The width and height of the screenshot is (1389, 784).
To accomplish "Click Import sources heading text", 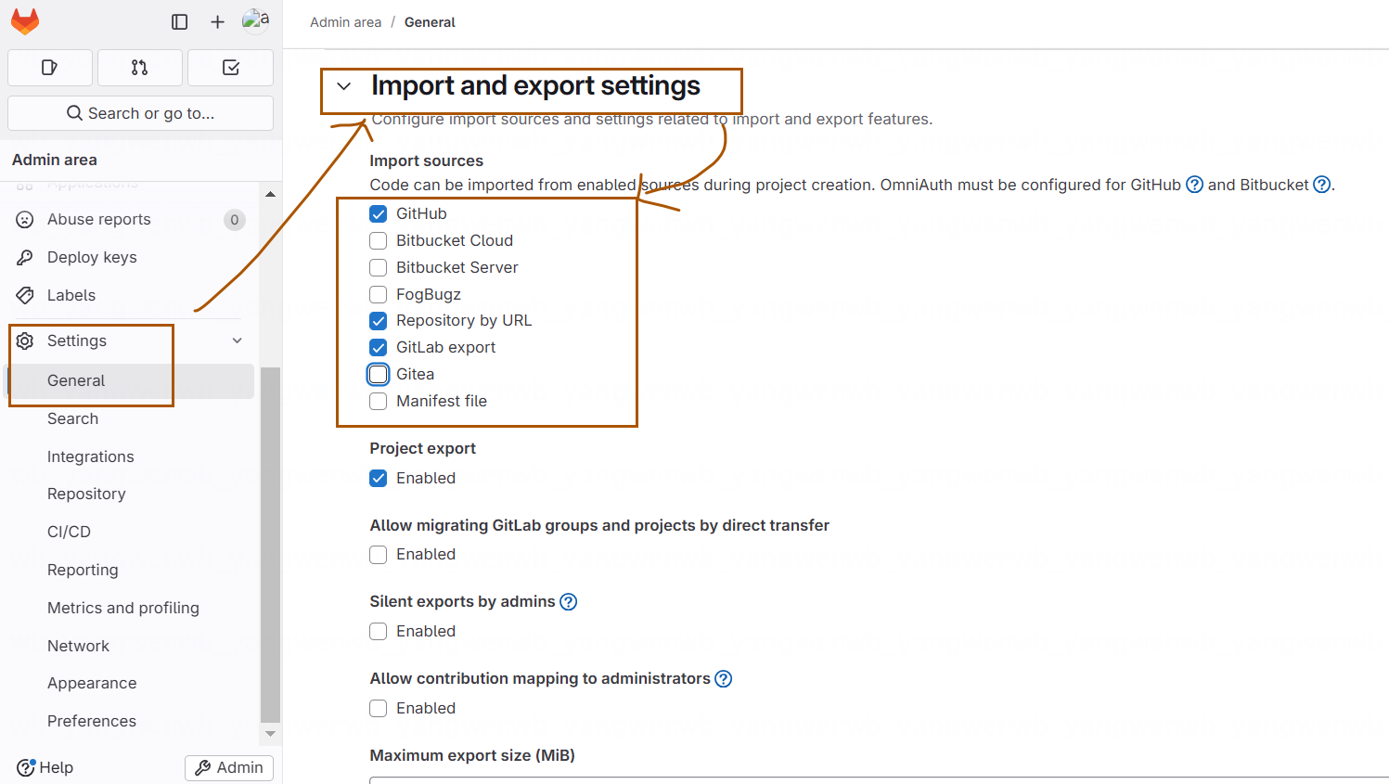I will [426, 161].
